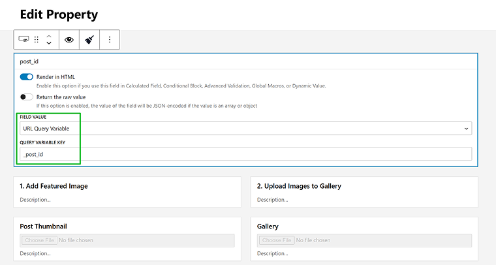Click the Post Thumbnail Choose File button

point(39,240)
